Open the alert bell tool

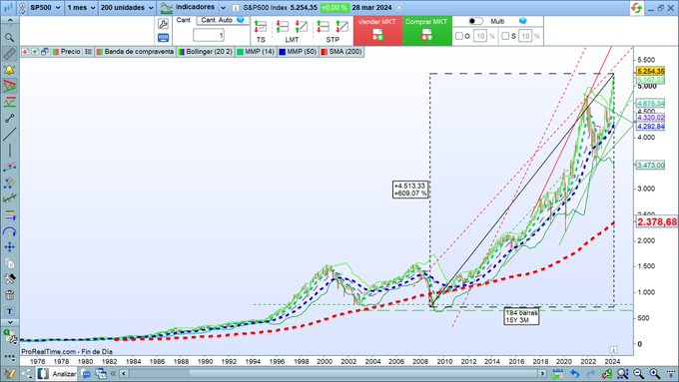coord(9,70)
